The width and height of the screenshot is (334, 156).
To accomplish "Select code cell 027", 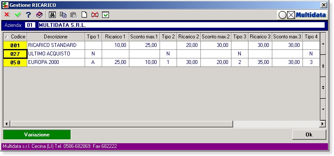I will [15, 54].
